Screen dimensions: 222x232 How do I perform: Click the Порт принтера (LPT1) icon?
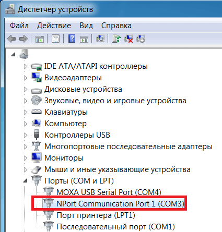[48, 215]
